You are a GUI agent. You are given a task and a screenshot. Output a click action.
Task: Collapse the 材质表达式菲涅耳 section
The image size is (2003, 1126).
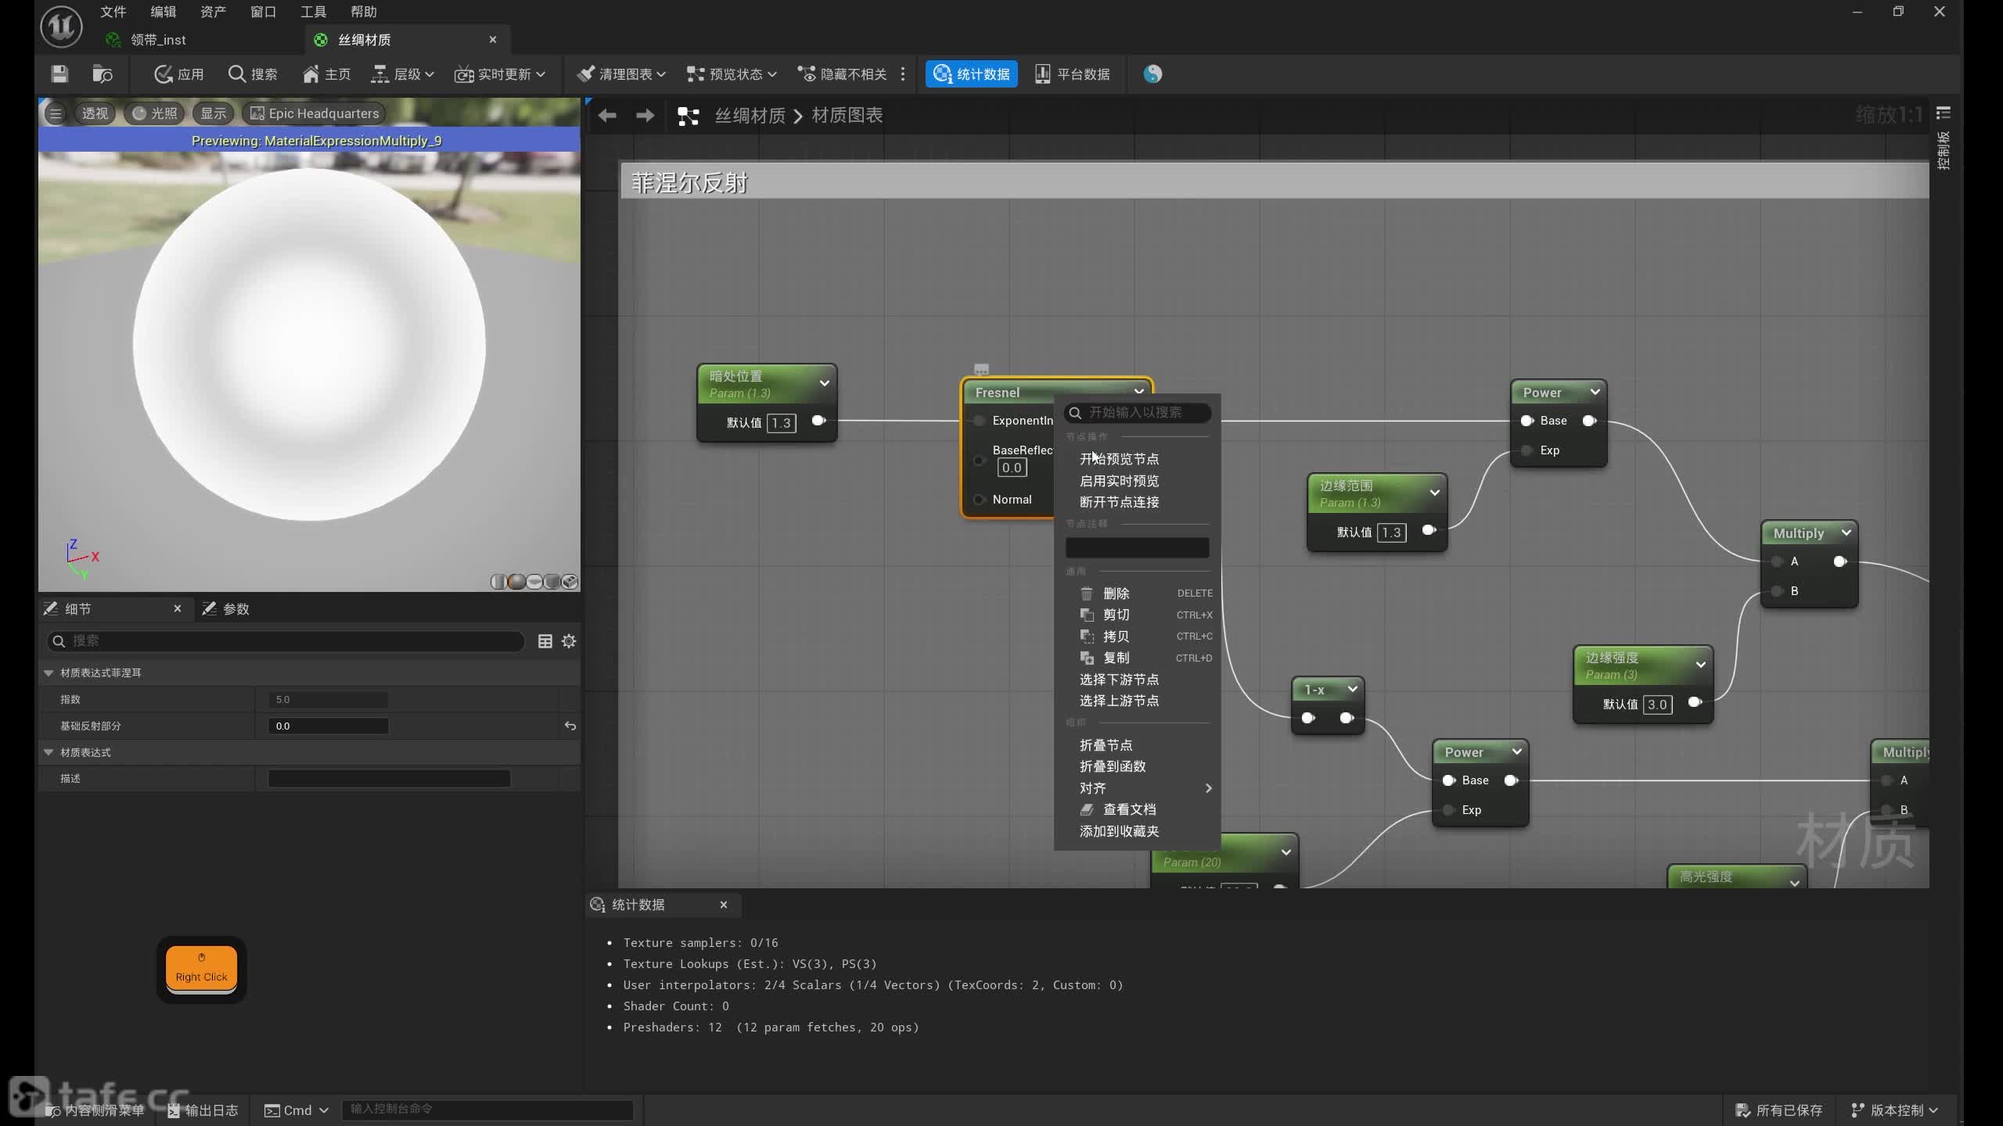[x=49, y=672]
